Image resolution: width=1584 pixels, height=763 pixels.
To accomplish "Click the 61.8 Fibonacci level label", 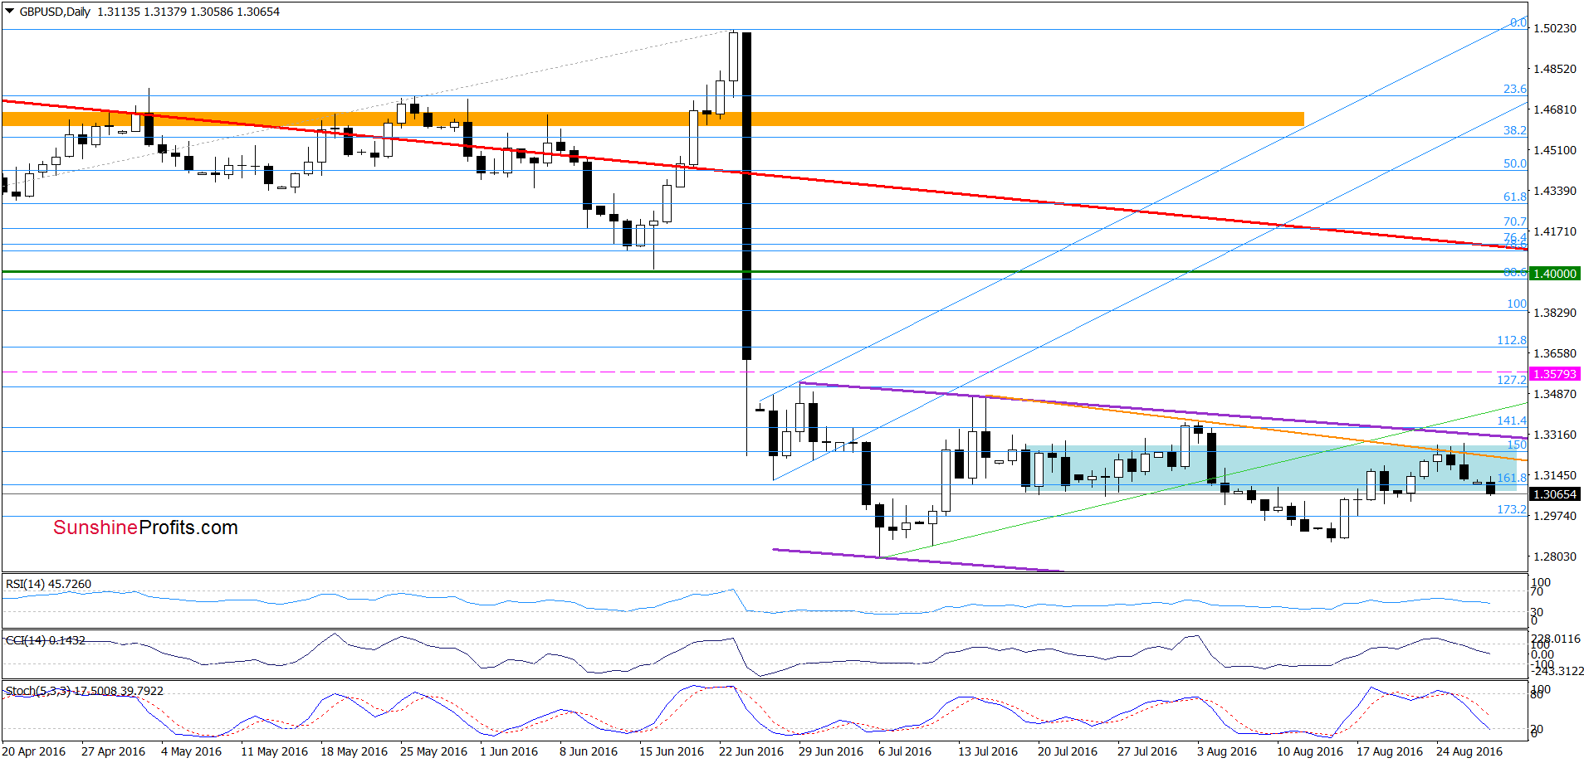I will [x=1515, y=197].
